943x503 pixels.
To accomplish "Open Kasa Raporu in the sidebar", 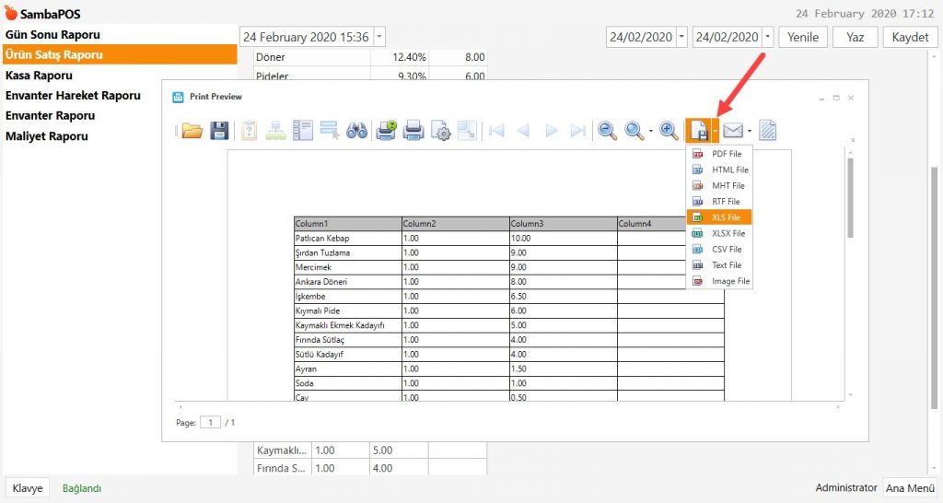I will pyautogui.click(x=40, y=76).
